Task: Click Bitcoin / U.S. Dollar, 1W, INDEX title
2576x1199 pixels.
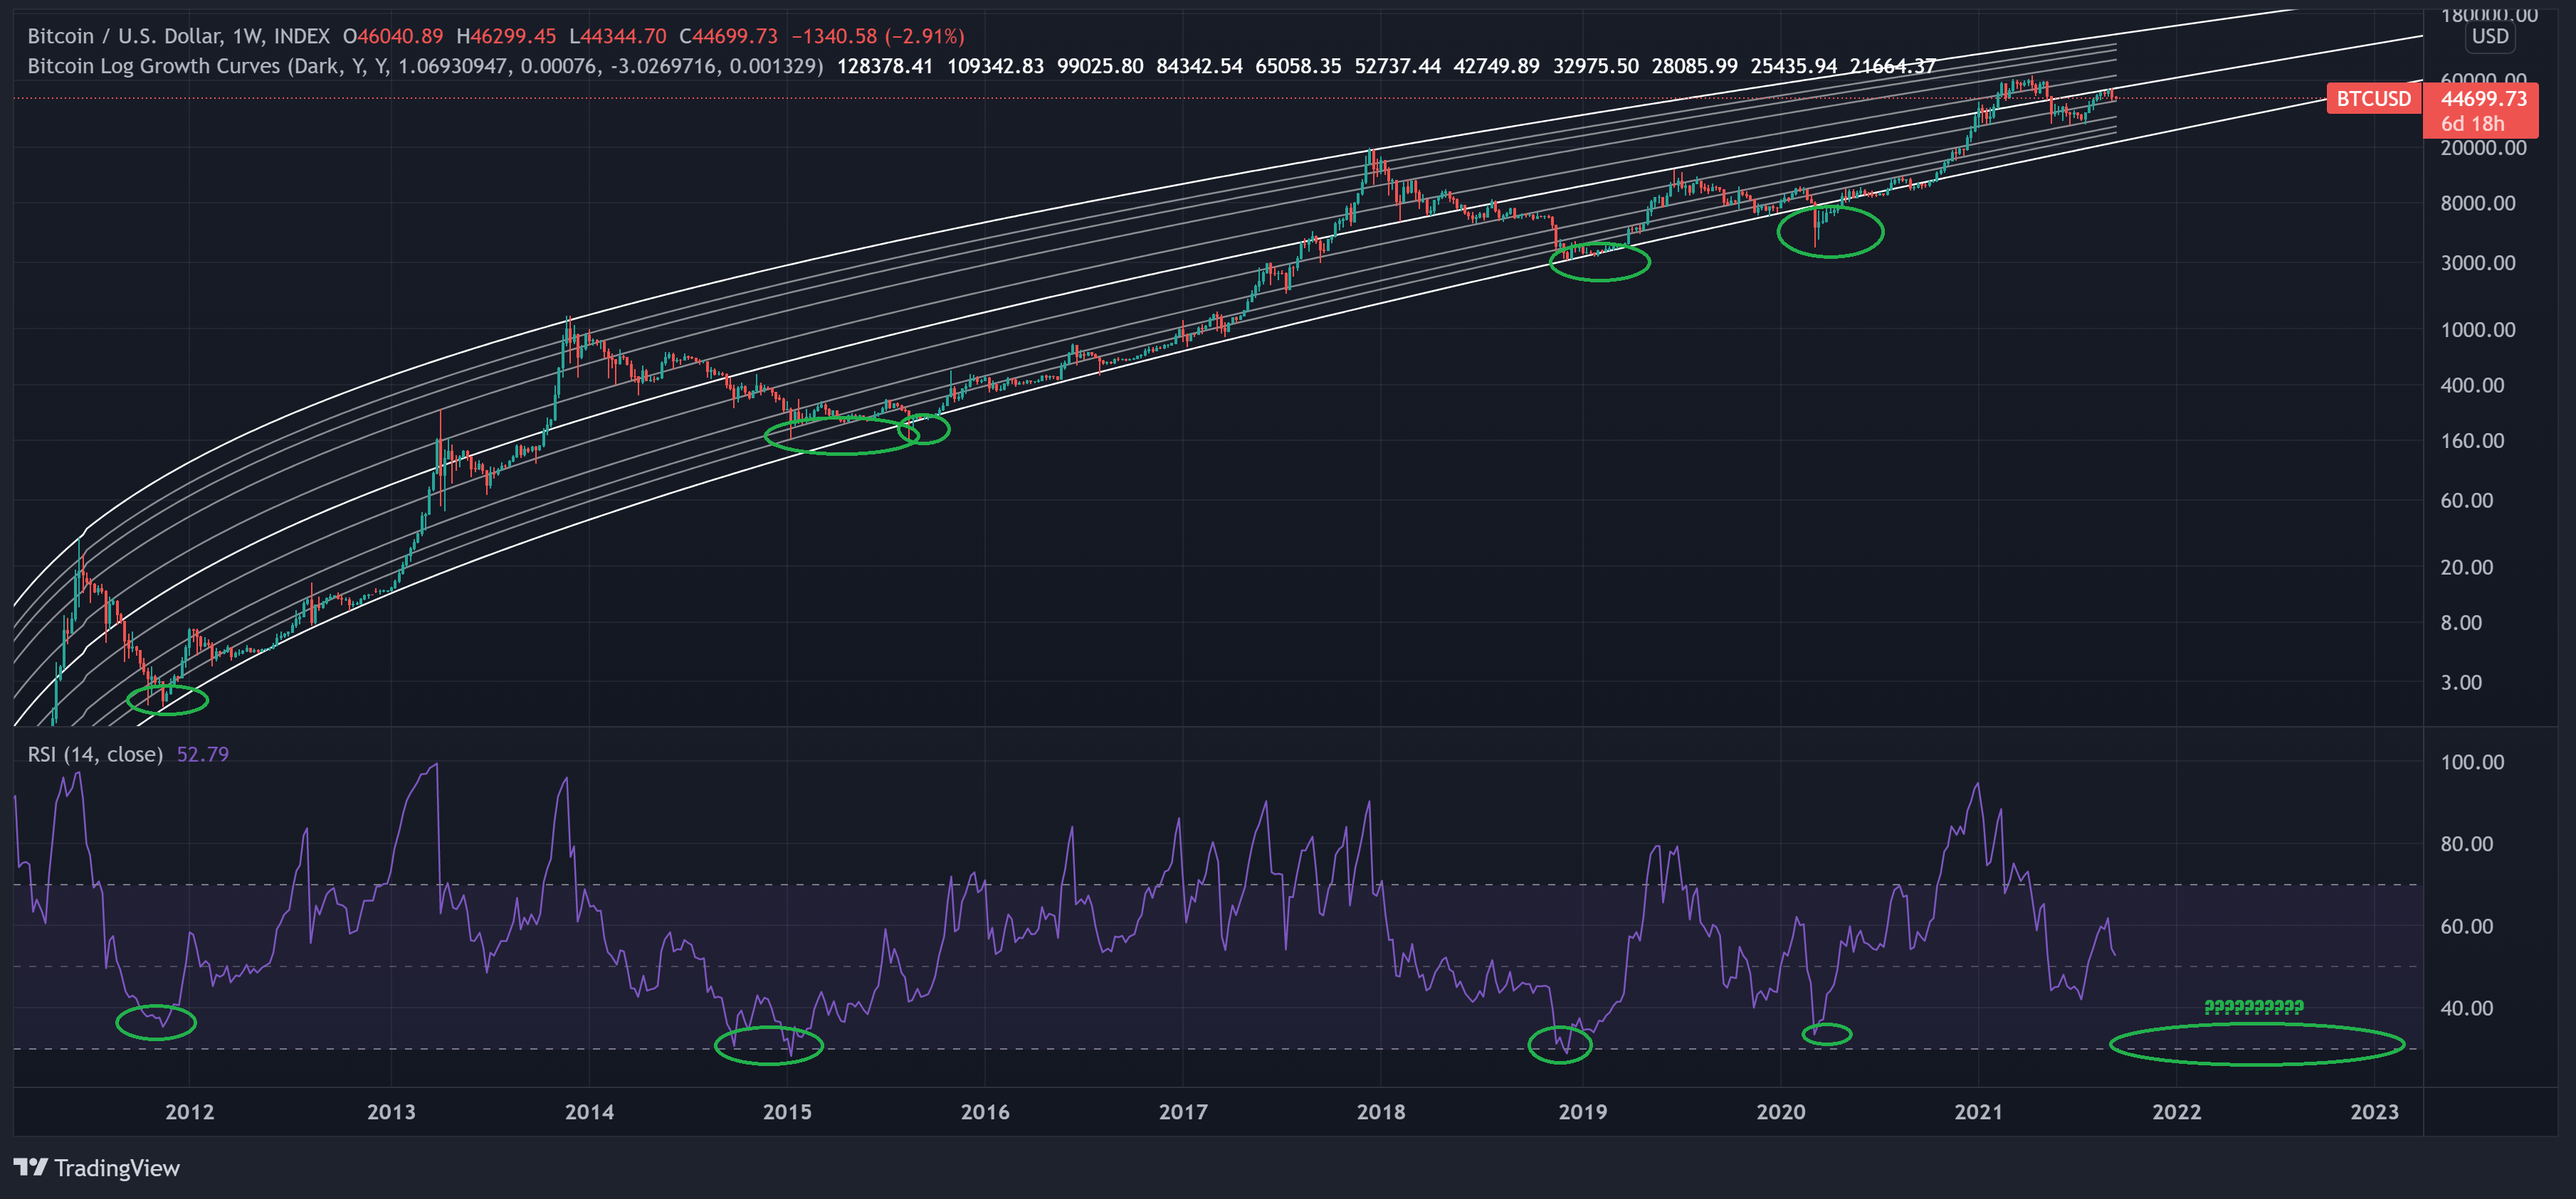Action: tap(178, 36)
